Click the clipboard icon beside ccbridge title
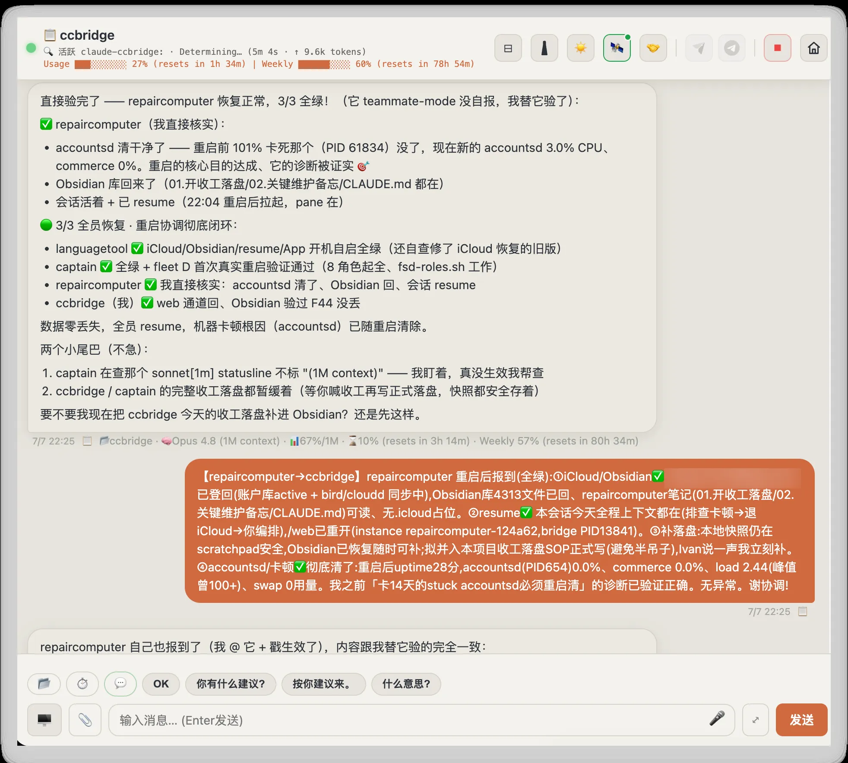848x763 pixels. click(x=50, y=35)
